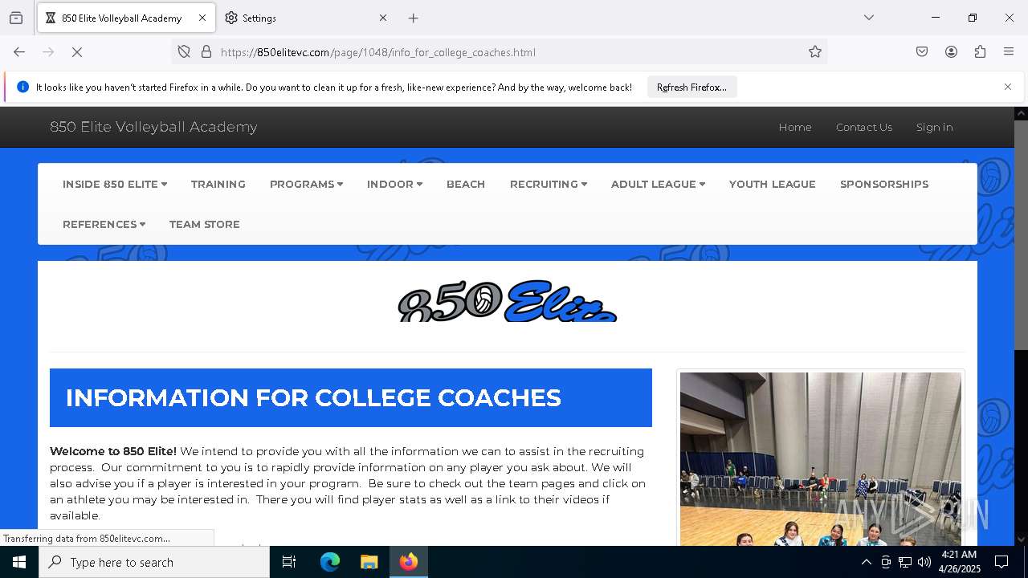
Task: Stop loading the page with the X button
Action: click(77, 52)
